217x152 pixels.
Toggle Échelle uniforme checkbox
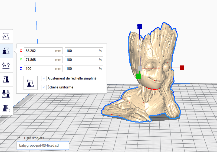tap(44, 87)
